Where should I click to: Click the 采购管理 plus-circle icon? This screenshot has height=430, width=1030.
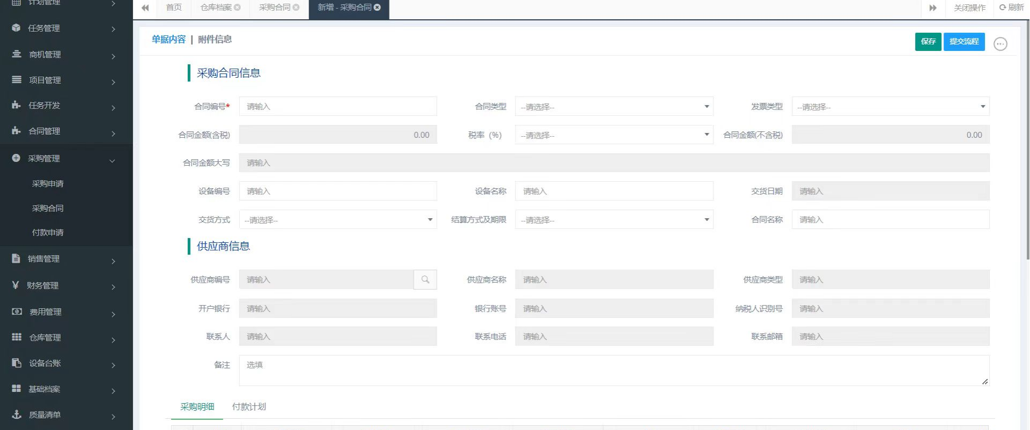pos(16,158)
